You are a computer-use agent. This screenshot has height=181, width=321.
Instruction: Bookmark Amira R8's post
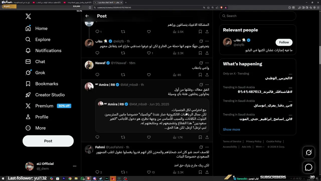point(200,137)
